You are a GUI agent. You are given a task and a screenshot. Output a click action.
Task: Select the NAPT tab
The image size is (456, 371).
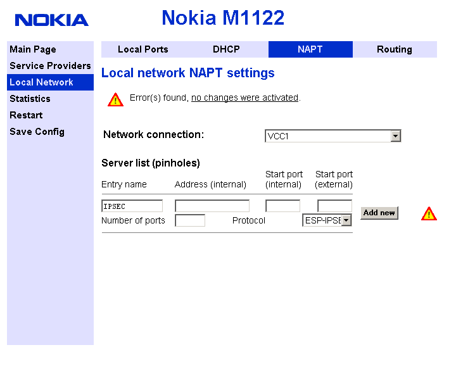pos(310,49)
